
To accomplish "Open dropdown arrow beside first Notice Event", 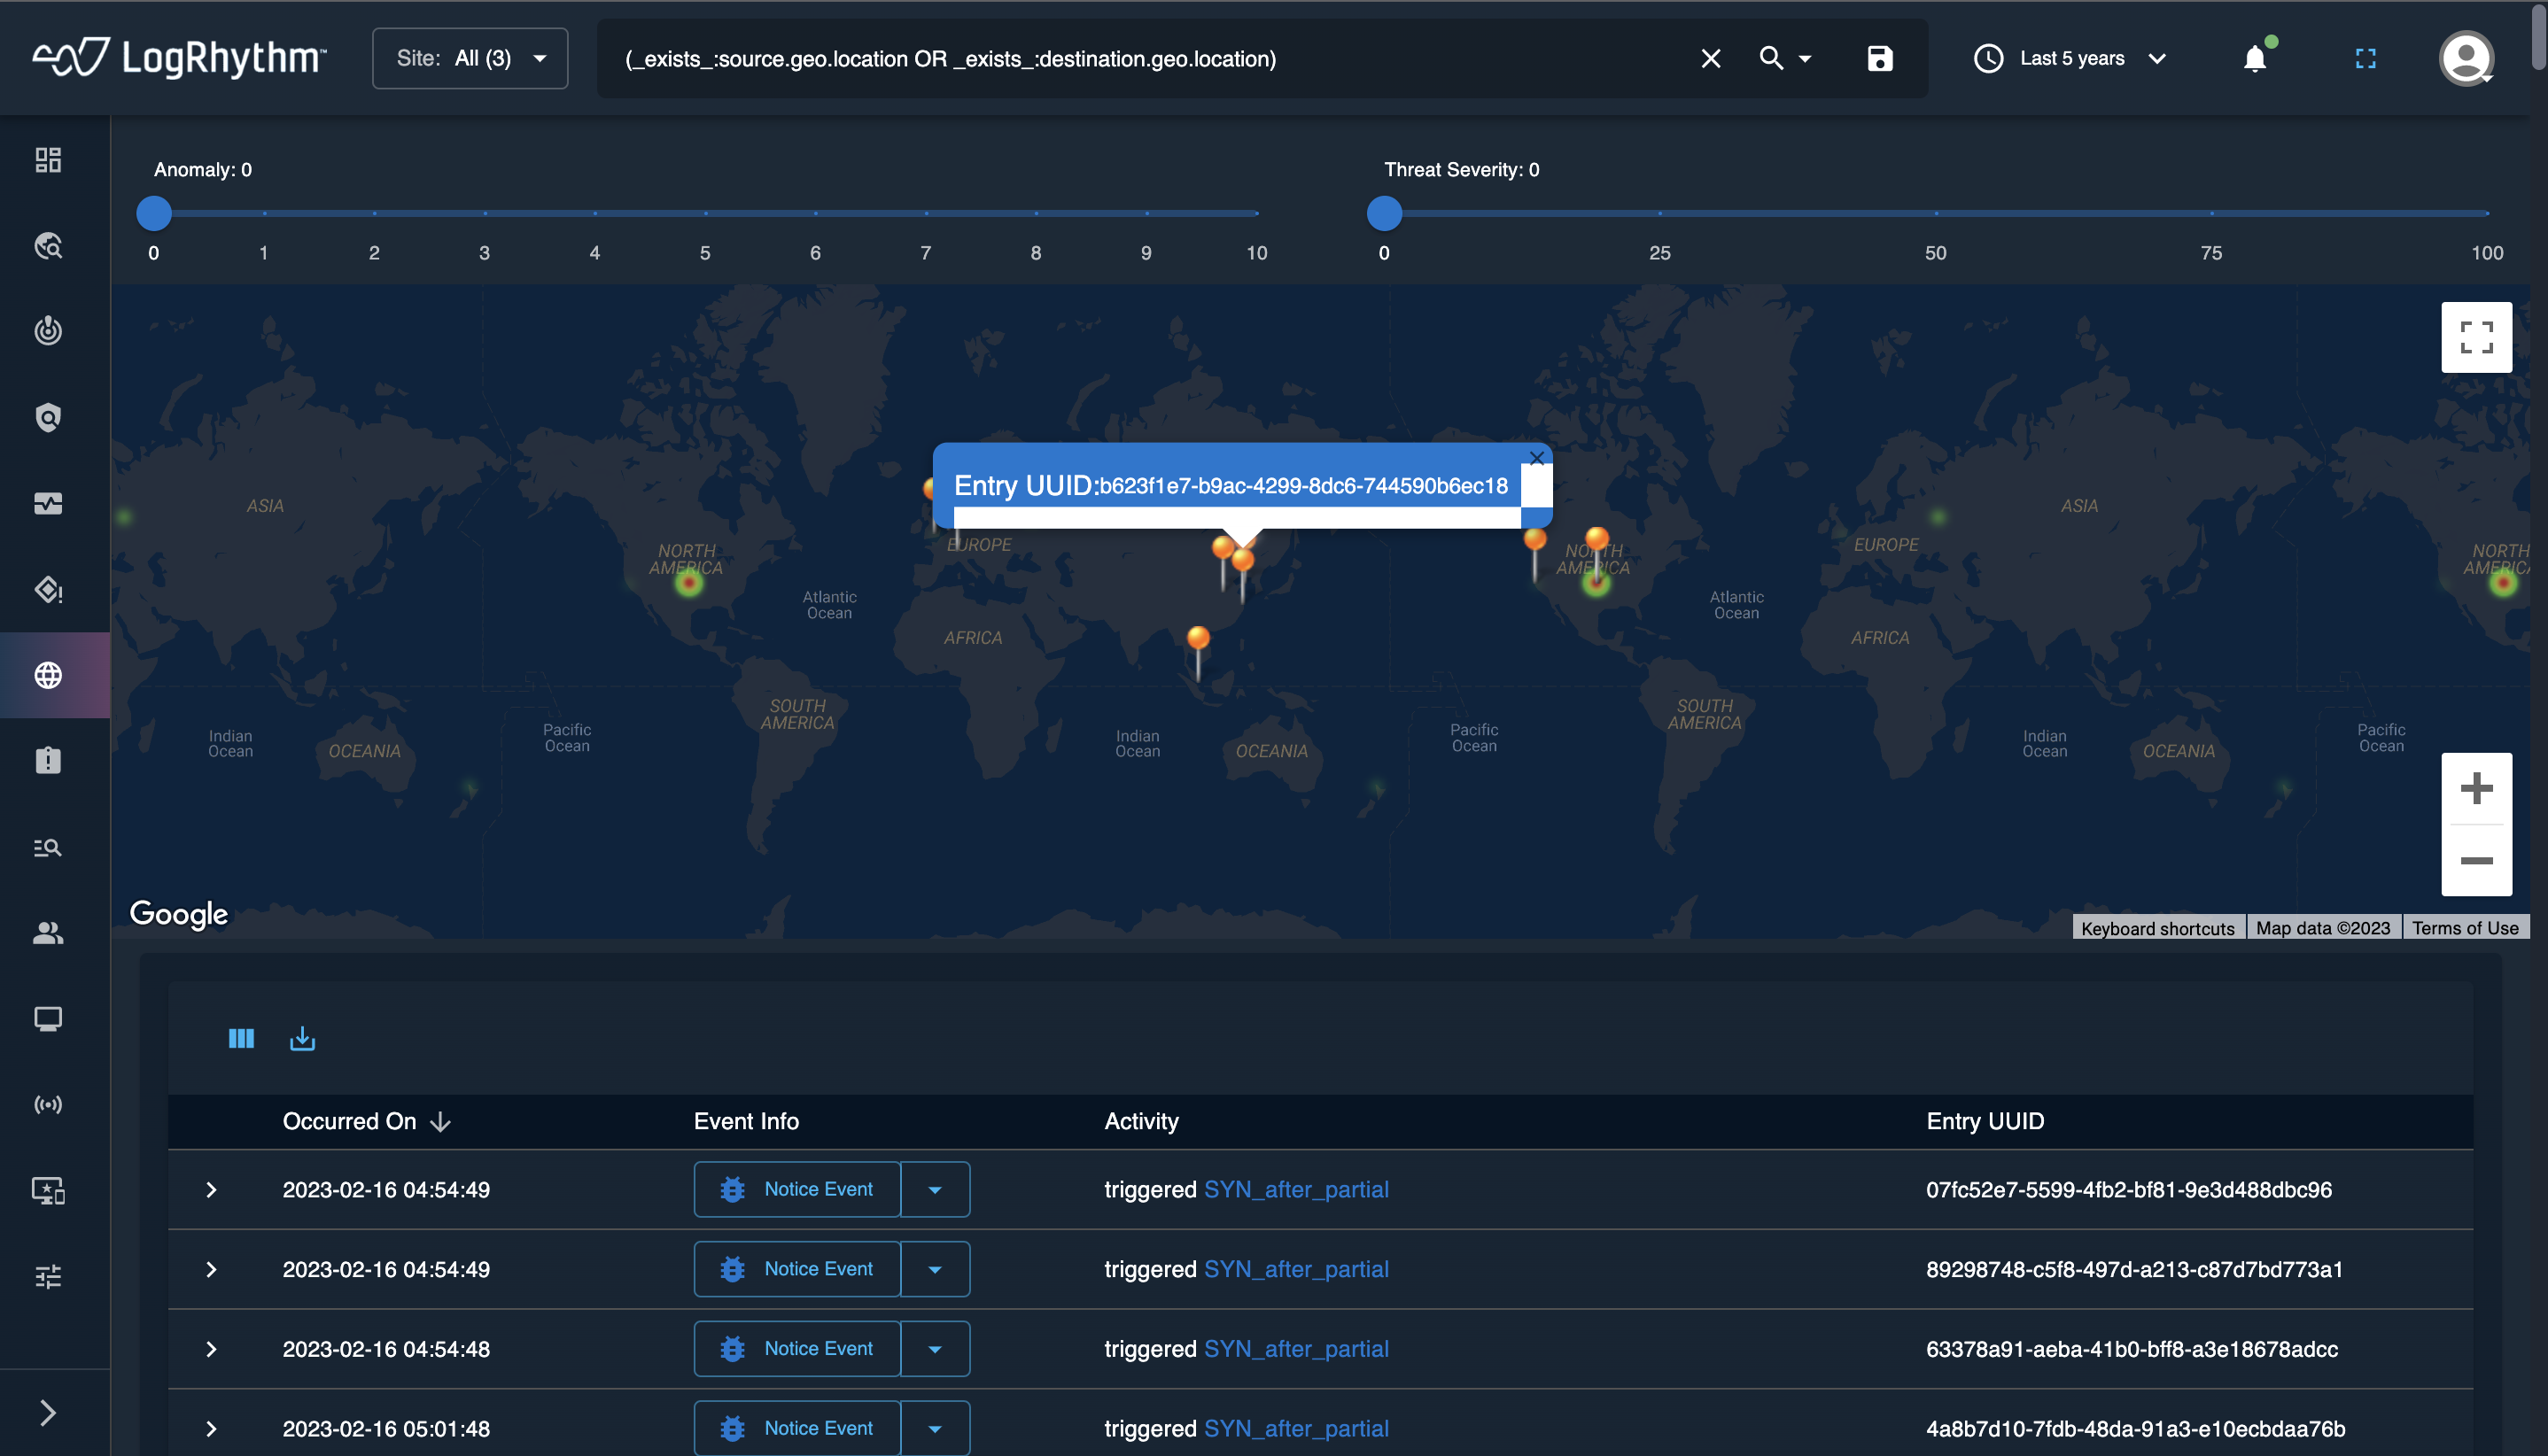I will click(935, 1190).
